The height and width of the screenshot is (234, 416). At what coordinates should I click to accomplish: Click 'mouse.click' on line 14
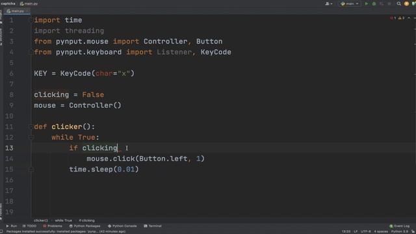(x=110, y=159)
